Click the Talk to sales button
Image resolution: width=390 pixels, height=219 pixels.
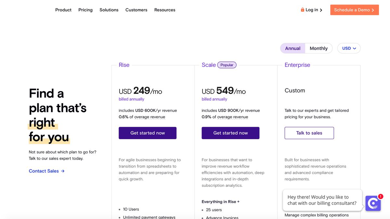coord(309,133)
